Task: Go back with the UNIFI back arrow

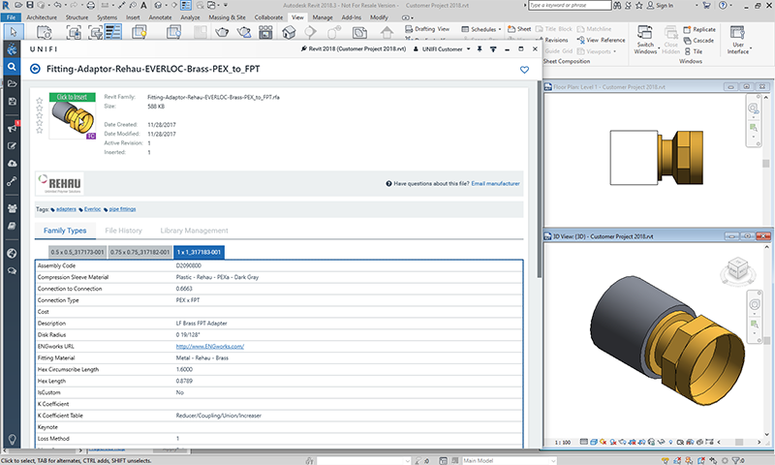Action: pyautogui.click(x=35, y=69)
